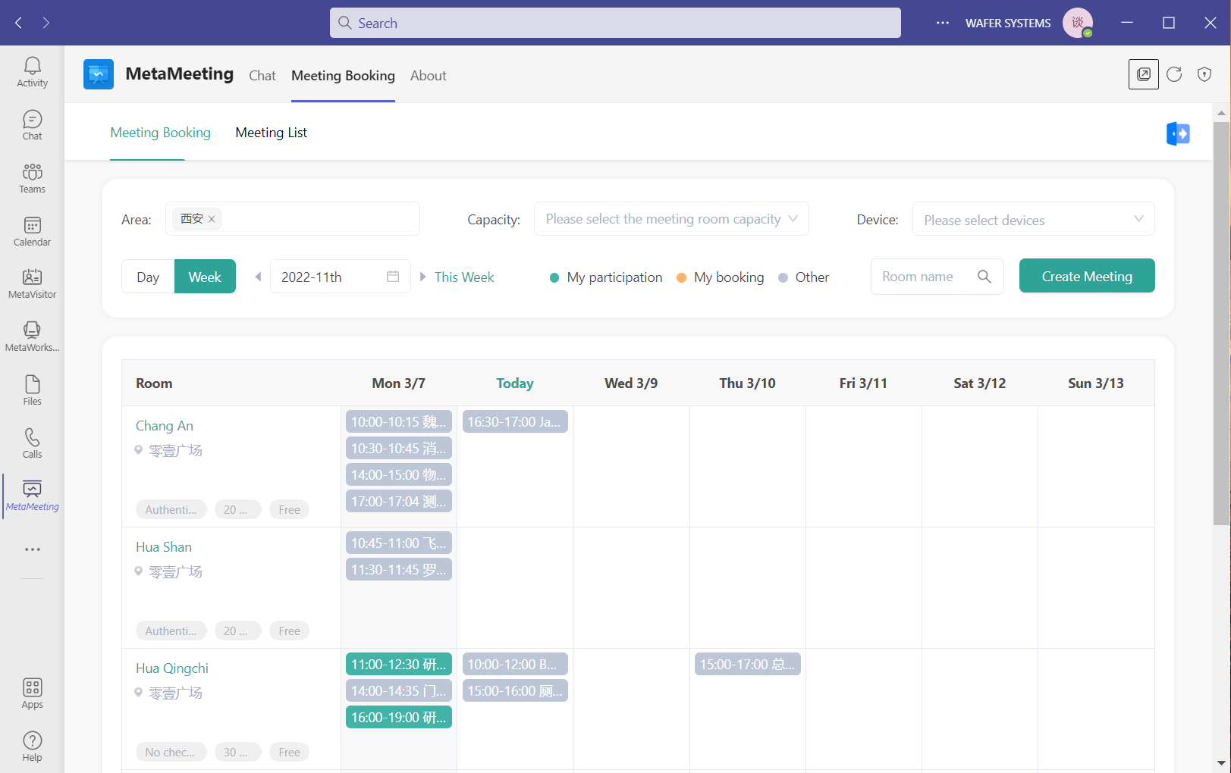Open the Activity feed
Screen dimensions: 1231x773
32,72
